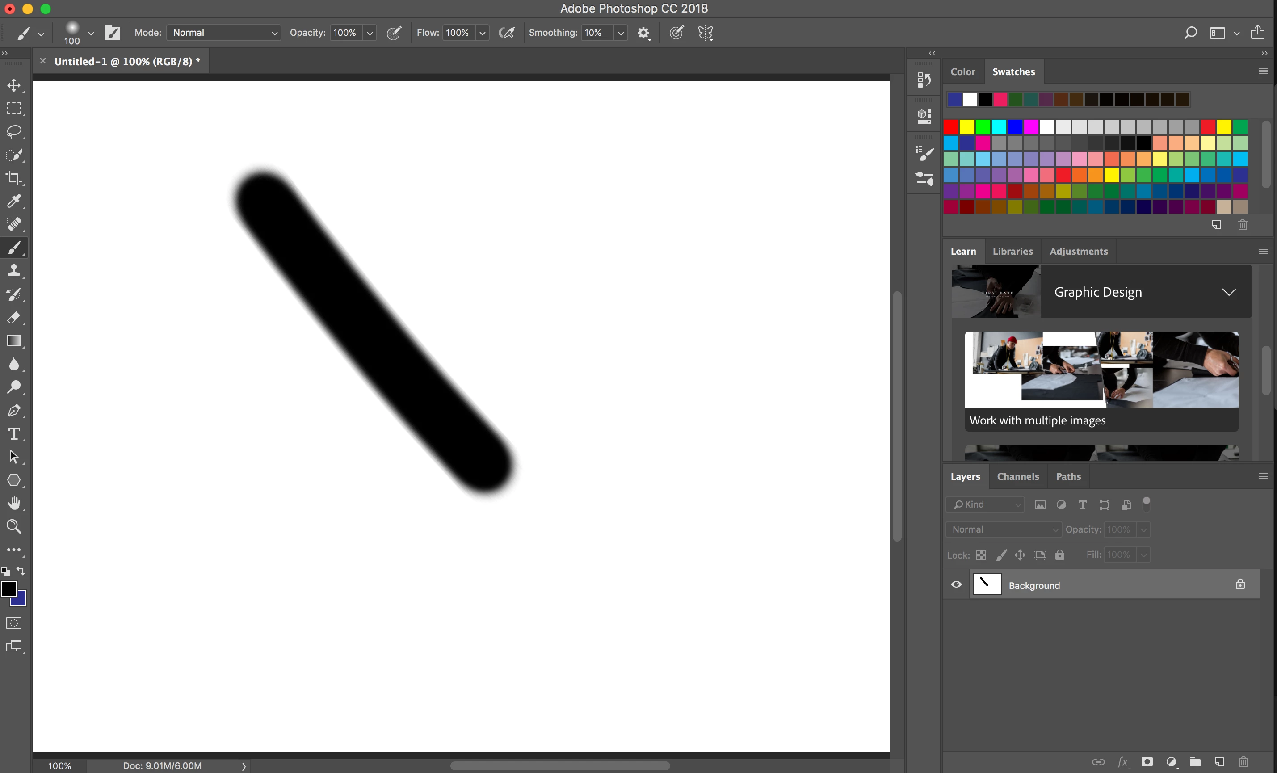The image size is (1277, 773).
Task: Select the Zoom tool
Action: pos(14,527)
